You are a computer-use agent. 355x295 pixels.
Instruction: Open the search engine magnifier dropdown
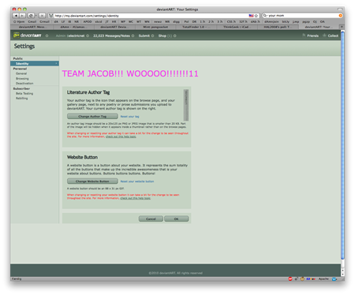(x=265, y=16)
